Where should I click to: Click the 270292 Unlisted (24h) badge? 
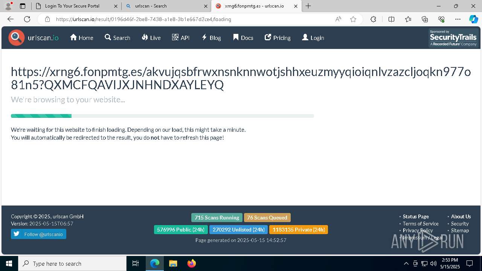click(238, 230)
